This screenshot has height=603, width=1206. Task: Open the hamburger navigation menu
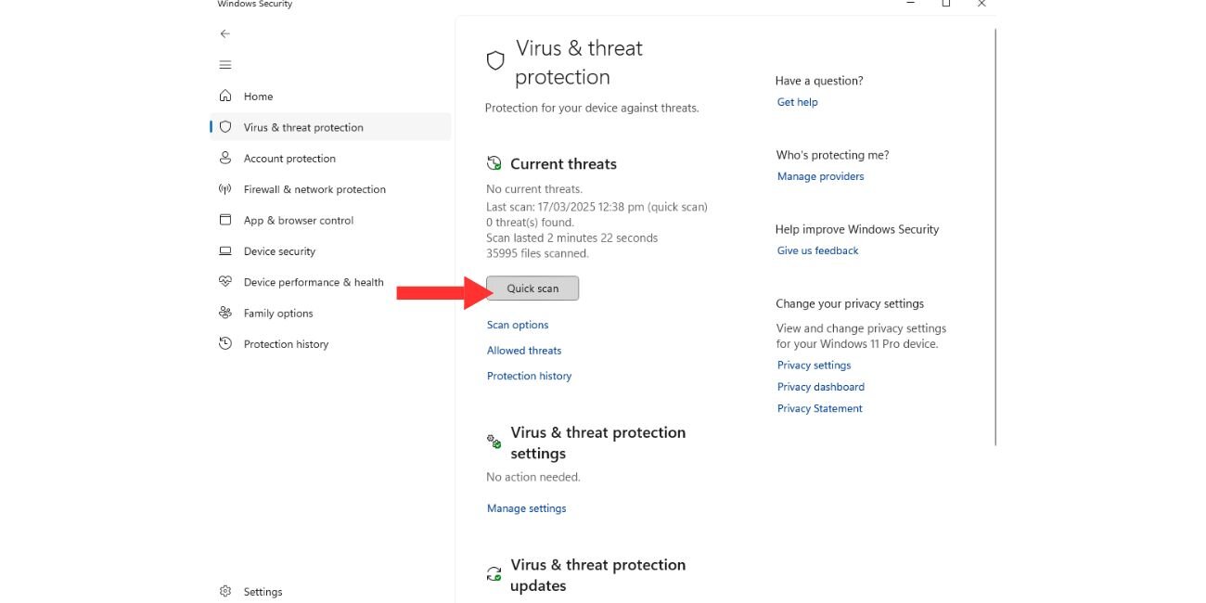(225, 65)
